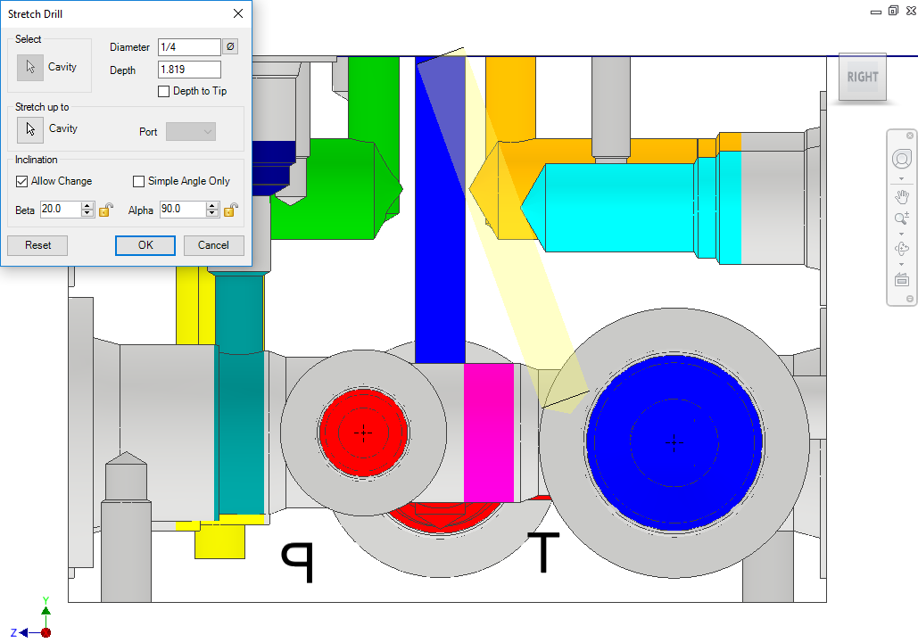
Task: Select the Zoom tool in navigation bar
Action: 902,218
